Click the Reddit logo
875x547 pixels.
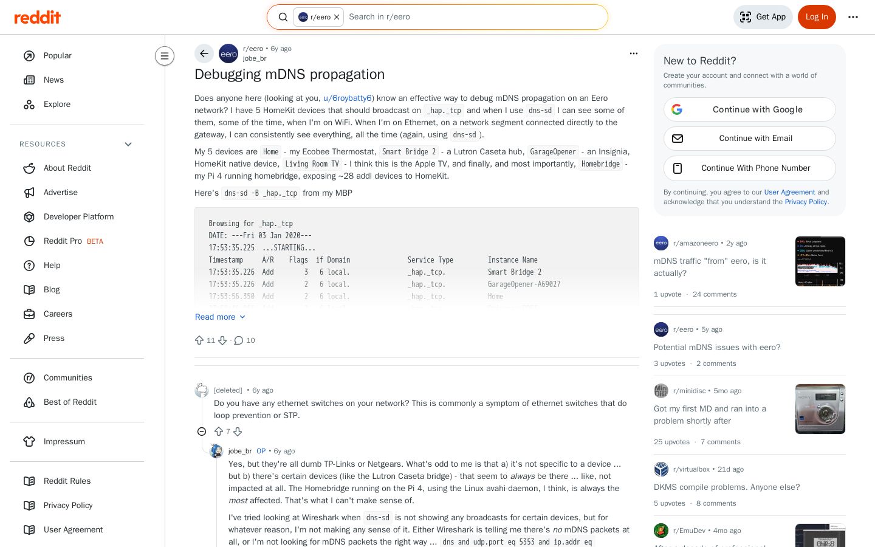click(38, 17)
